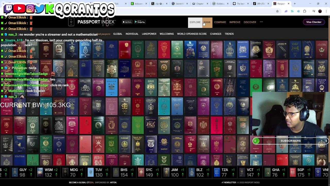Select the INDIVIDUAL rank tab
Screen dimensions: 330x186
point(132,34)
